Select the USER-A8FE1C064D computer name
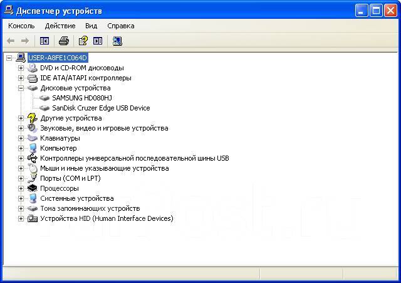Screen dimensions: 401x283 tap(58, 58)
